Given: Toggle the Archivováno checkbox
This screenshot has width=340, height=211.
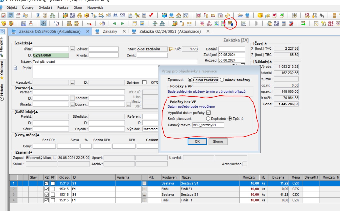Looking at the screenshot, I should pos(245,164).
